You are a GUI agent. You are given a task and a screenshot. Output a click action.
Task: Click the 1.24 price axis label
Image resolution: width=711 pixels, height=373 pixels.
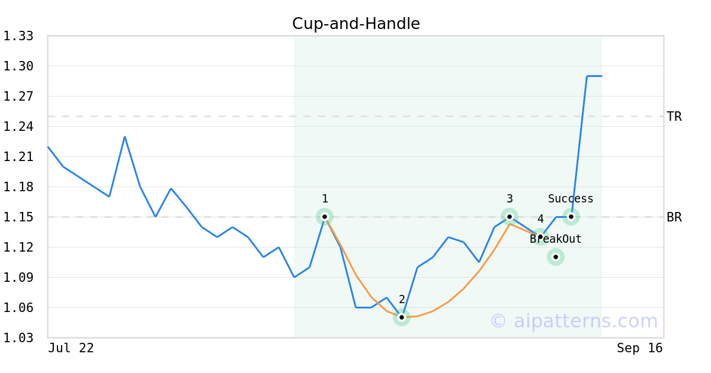point(18,127)
